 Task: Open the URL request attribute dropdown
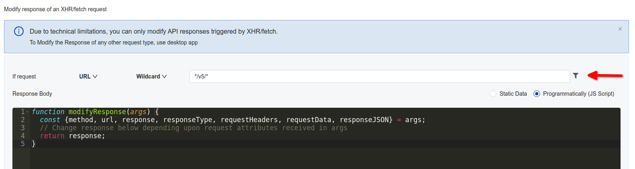click(88, 76)
